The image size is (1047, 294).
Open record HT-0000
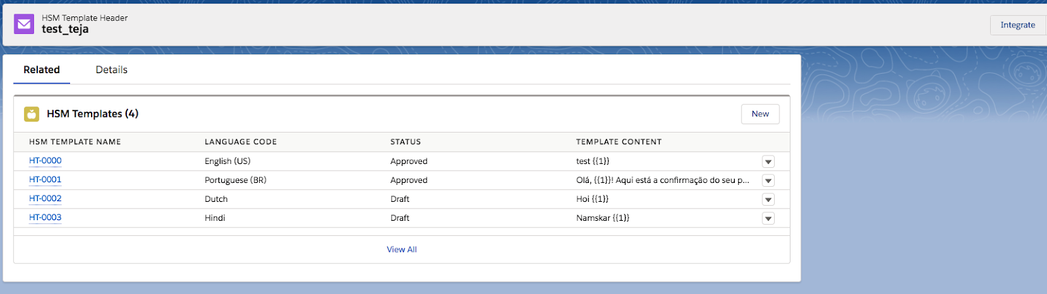(x=45, y=161)
